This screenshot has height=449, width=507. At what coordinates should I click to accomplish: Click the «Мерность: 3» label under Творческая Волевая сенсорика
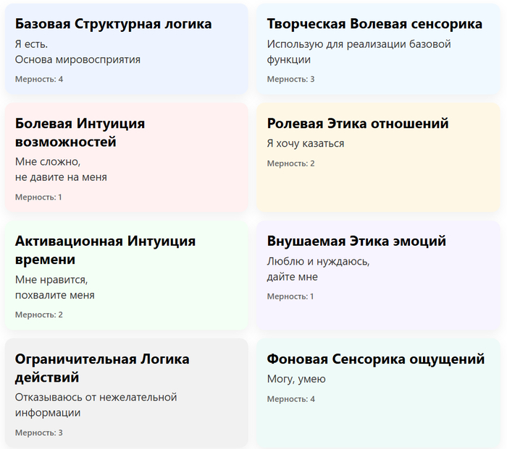point(290,79)
